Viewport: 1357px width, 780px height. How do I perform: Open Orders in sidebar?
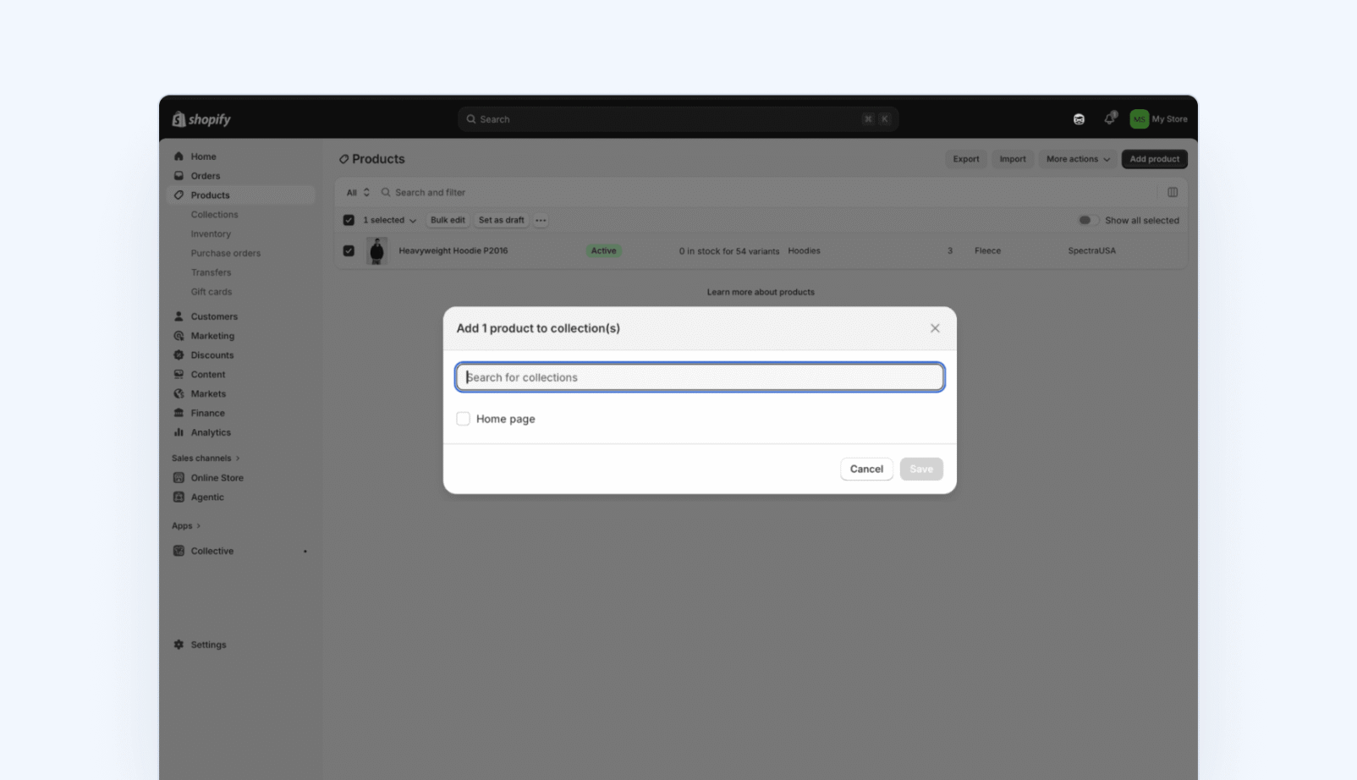205,176
